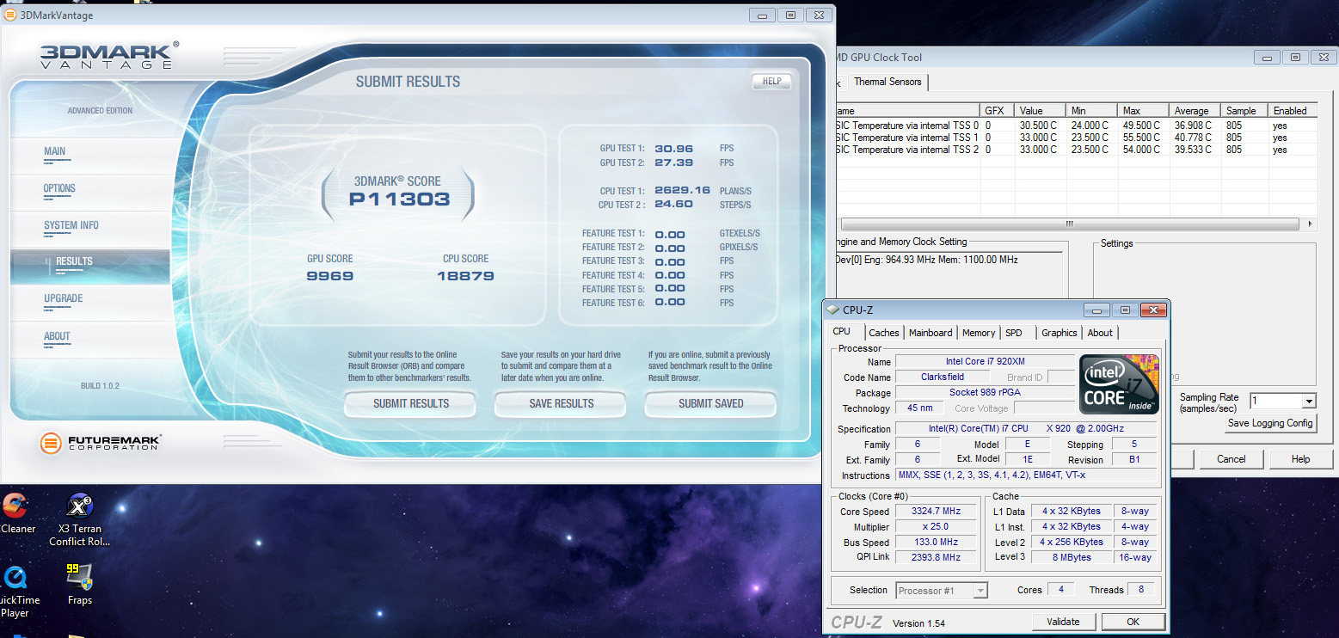This screenshot has width=1339, height=638.
Task: Click SUBMIT SAVED button
Action: pos(710,403)
